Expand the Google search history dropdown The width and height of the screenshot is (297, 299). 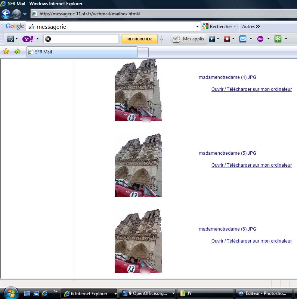point(198,27)
